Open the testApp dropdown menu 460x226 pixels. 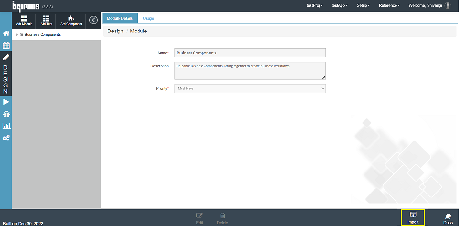click(x=340, y=5)
